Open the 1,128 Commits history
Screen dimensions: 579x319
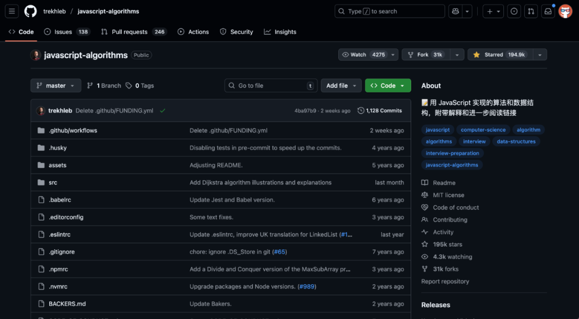[380, 111]
